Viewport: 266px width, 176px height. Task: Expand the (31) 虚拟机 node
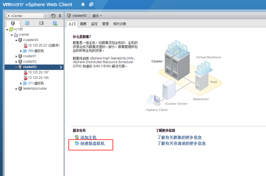click(x=21, y=84)
